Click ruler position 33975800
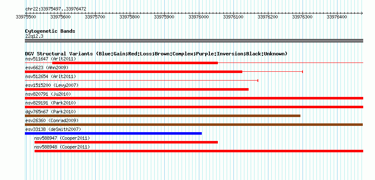Viewport: 375px width, 180px height. pyautogui.click(x=130, y=17)
